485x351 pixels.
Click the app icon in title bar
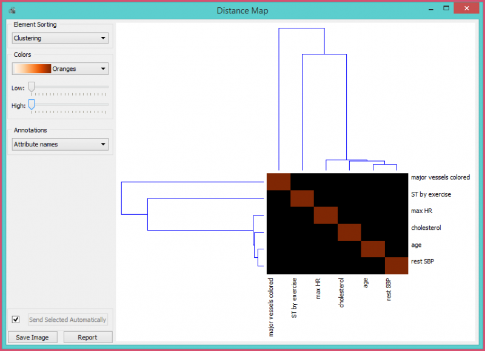[x=12, y=10]
